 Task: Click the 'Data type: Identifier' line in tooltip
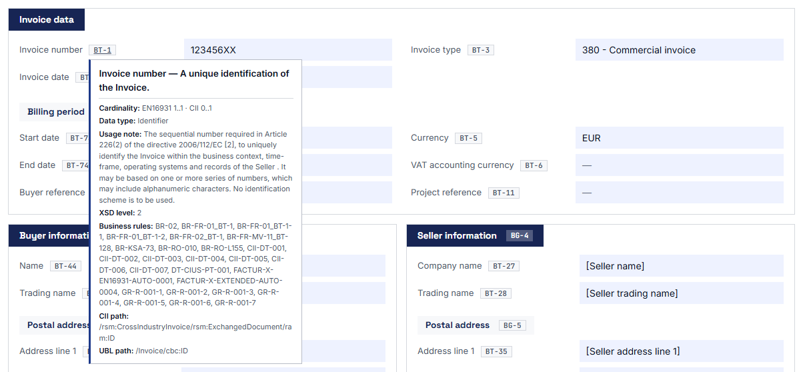133,121
